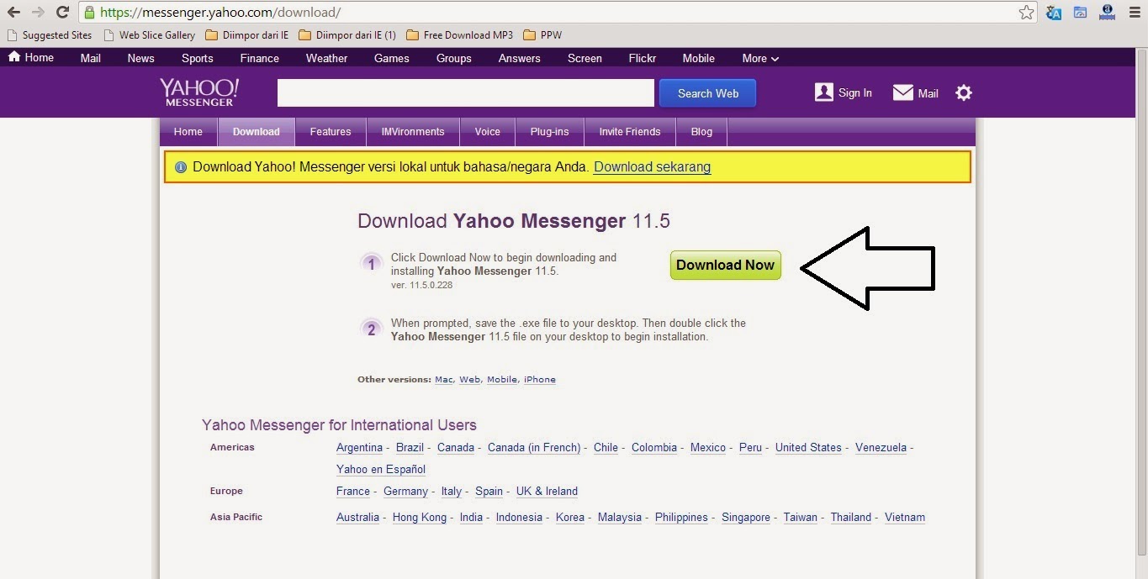The image size is (1148, 579).
Task: Follow the Download sekarang link
Action: [x=652, y=166]
